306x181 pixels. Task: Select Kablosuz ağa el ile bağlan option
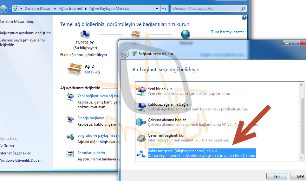tap(169, 104)
